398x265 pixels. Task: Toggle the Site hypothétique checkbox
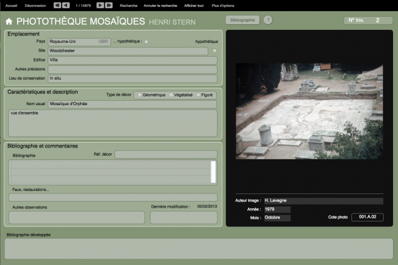(215, 51)
